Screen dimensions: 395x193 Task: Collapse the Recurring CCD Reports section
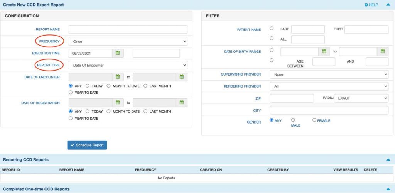388,159
